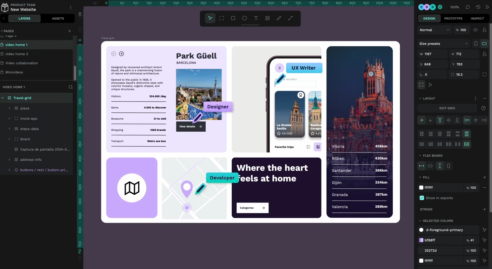Open the Size presets dropdown
The height and width of the screenshot is (269, 492).
[x=443, y=44]
